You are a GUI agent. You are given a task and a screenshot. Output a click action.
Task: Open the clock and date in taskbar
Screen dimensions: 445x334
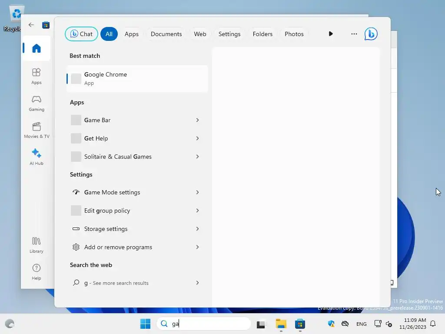click(413, 324)
